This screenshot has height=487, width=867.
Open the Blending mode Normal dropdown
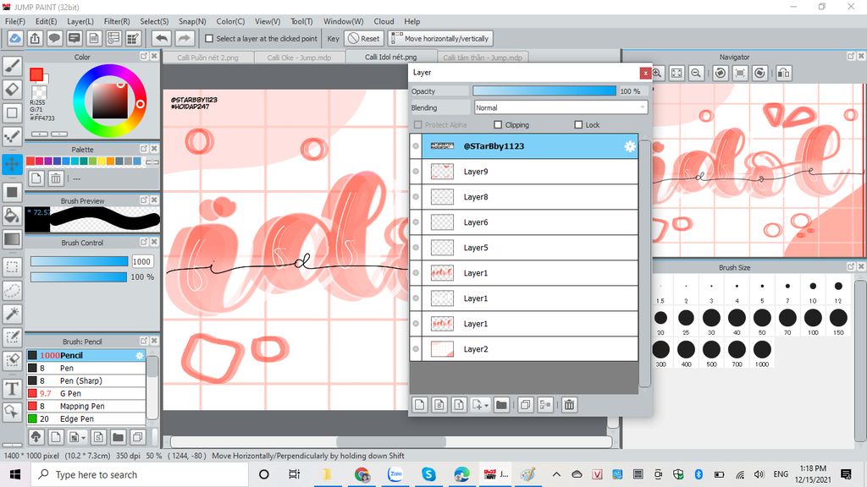[x=561, y=107]
